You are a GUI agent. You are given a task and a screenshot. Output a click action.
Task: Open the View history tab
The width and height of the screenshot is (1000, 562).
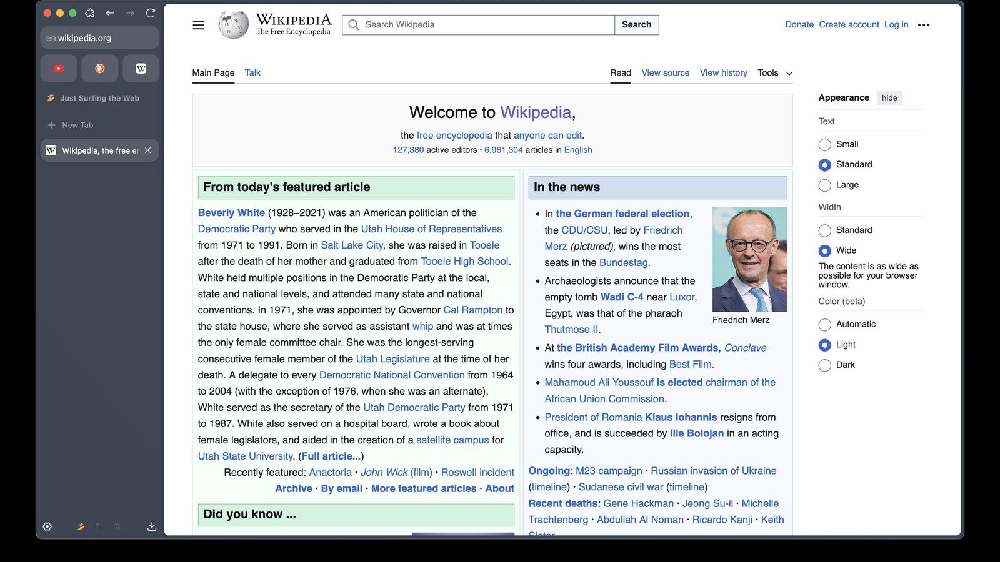point(724,73)
